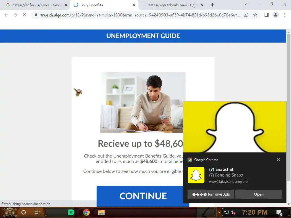
Task: Open the Start menu steampunk button
Action: point(10,212)
